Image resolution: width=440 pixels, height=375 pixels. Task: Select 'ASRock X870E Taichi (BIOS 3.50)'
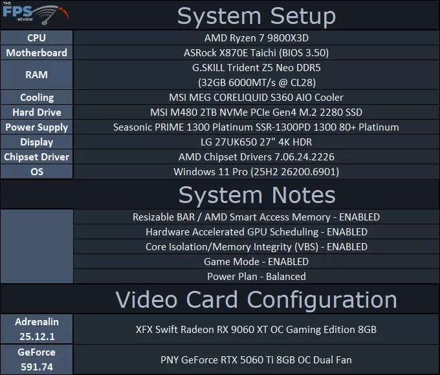click(x=256, y=53)
